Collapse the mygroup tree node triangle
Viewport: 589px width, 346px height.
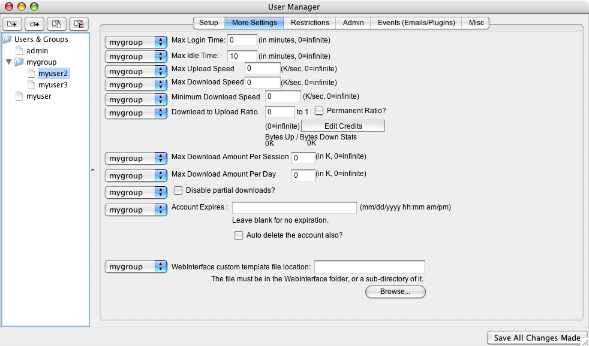(x=8, y=62)
